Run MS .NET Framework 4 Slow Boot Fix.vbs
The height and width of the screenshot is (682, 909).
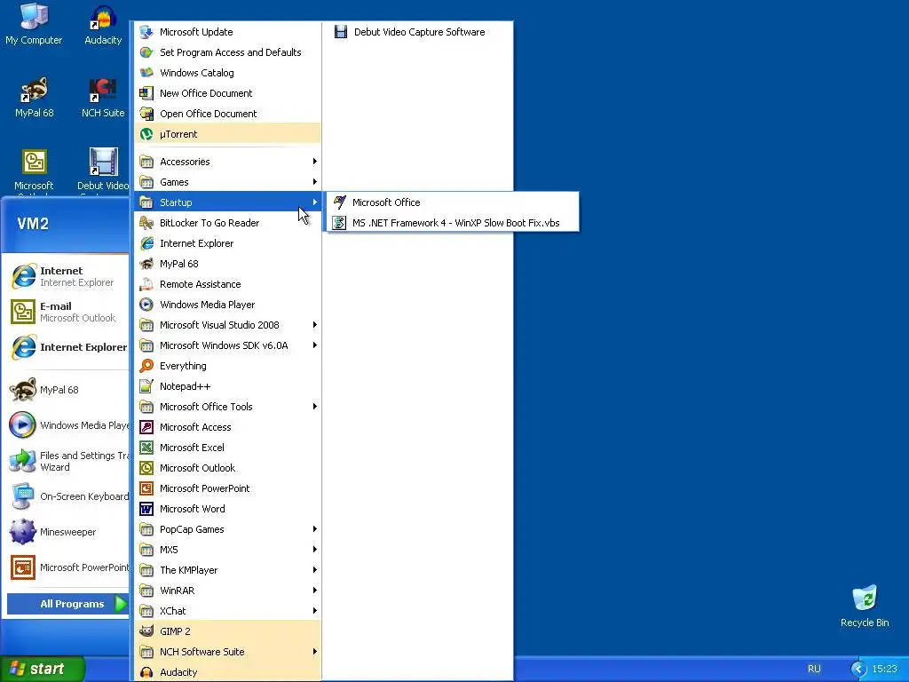453,223
